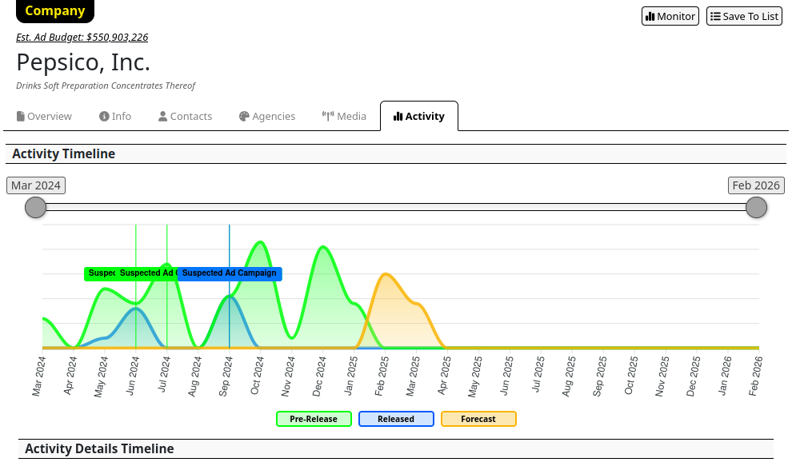Click the Jun 2024 axis label

tap(132, 376)
